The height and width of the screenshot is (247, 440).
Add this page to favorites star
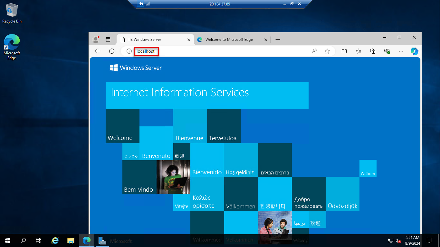coord(327,51)
